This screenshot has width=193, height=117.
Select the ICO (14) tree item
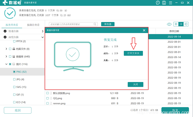(22, 102)
